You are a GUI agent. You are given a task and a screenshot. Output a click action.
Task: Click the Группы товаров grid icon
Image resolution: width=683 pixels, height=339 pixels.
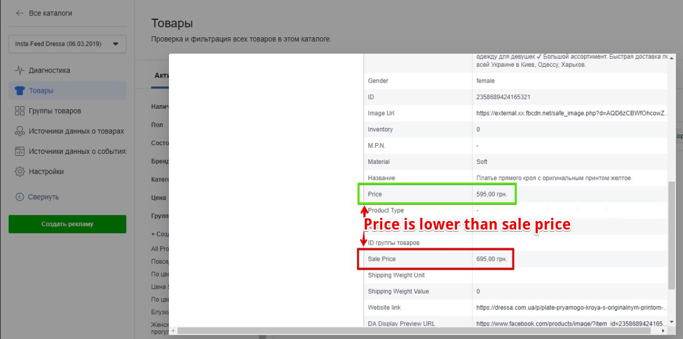tap(20, 111)
